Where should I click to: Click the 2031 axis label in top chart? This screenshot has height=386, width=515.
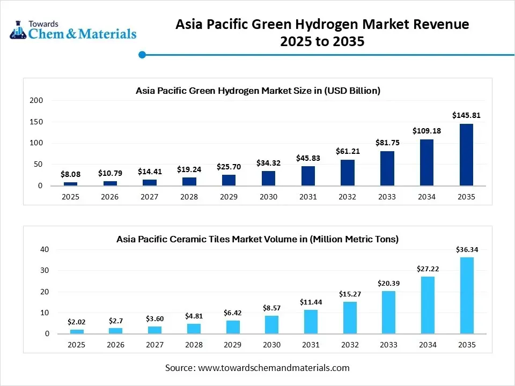coord(307,197)
